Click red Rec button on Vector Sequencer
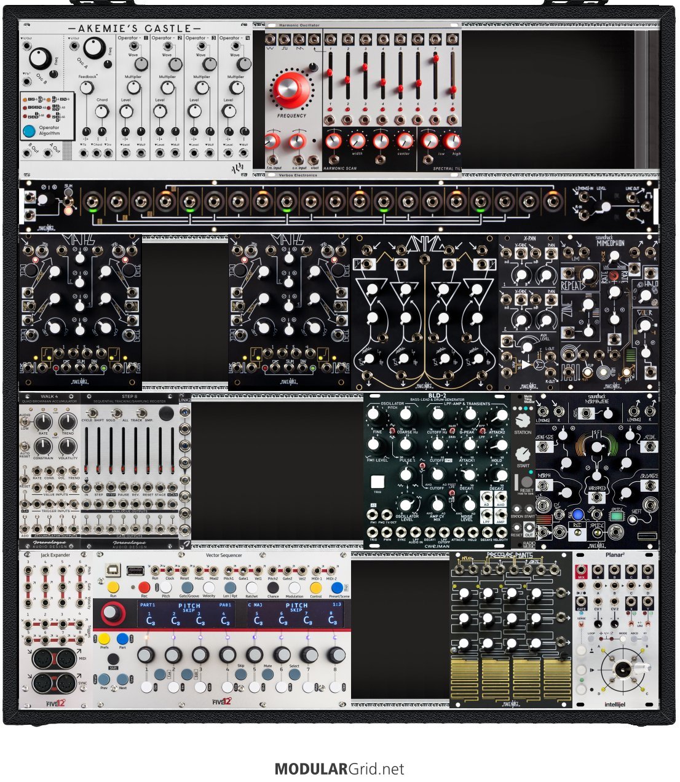This screenshot has height=782, width=680. 144,587
